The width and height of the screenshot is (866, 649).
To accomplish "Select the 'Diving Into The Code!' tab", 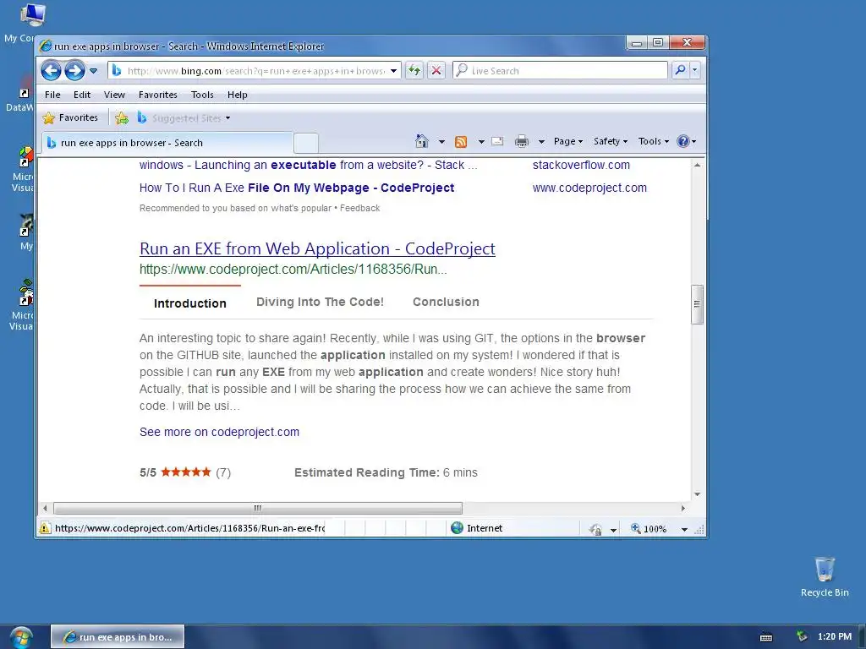I will pyautogui.click(x=320, y=302).
